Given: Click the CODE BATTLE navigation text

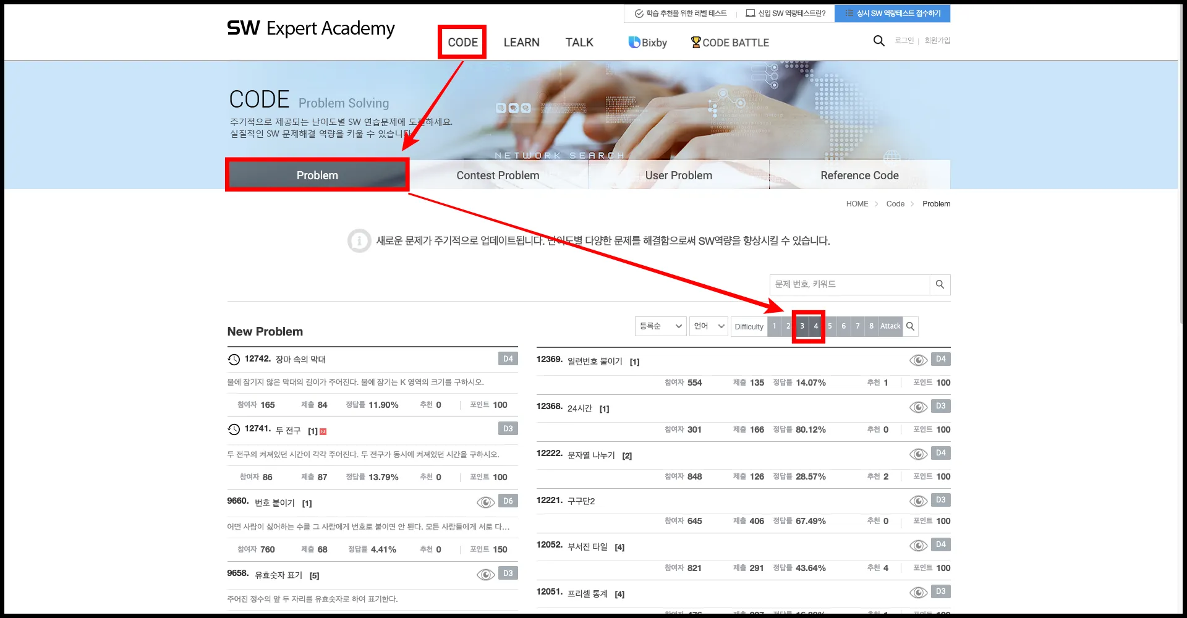Looking at the screenshot, I should 736,43.
